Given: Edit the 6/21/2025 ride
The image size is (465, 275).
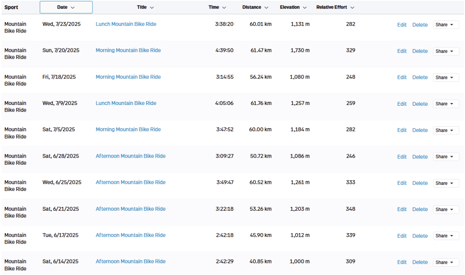Looking at the screenshot, I should pyautogui.click(x=402, y=210).
